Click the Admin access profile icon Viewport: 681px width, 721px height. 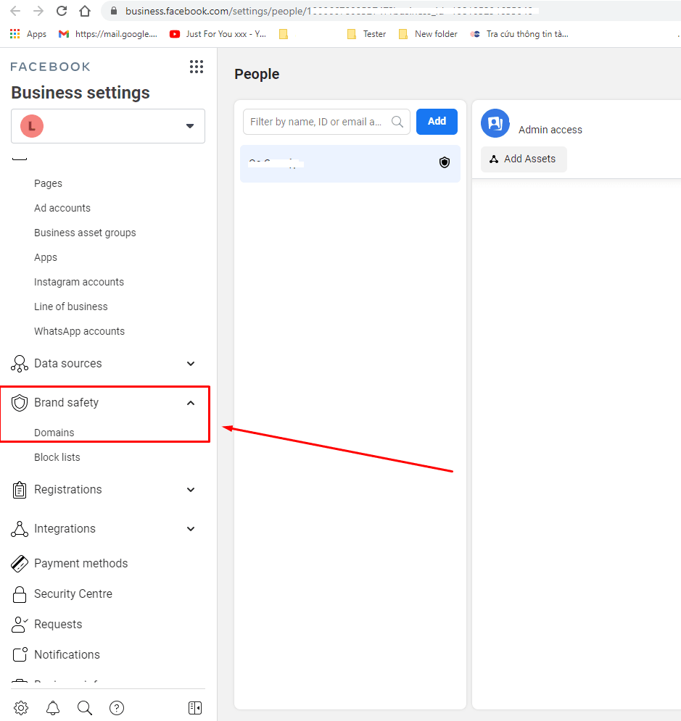[495, 123]
